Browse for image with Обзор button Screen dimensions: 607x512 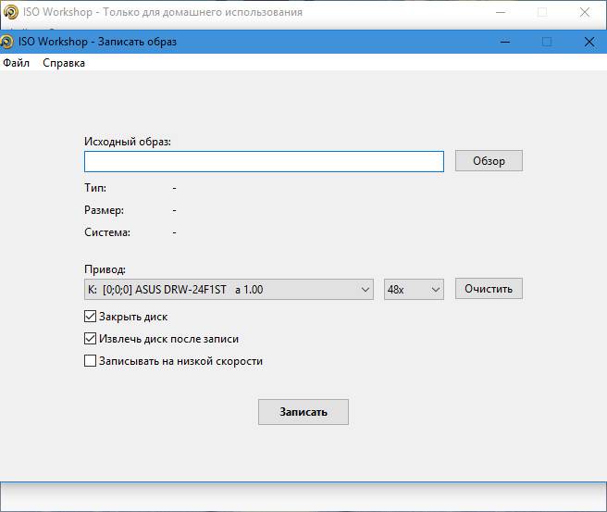pos(489,161)
